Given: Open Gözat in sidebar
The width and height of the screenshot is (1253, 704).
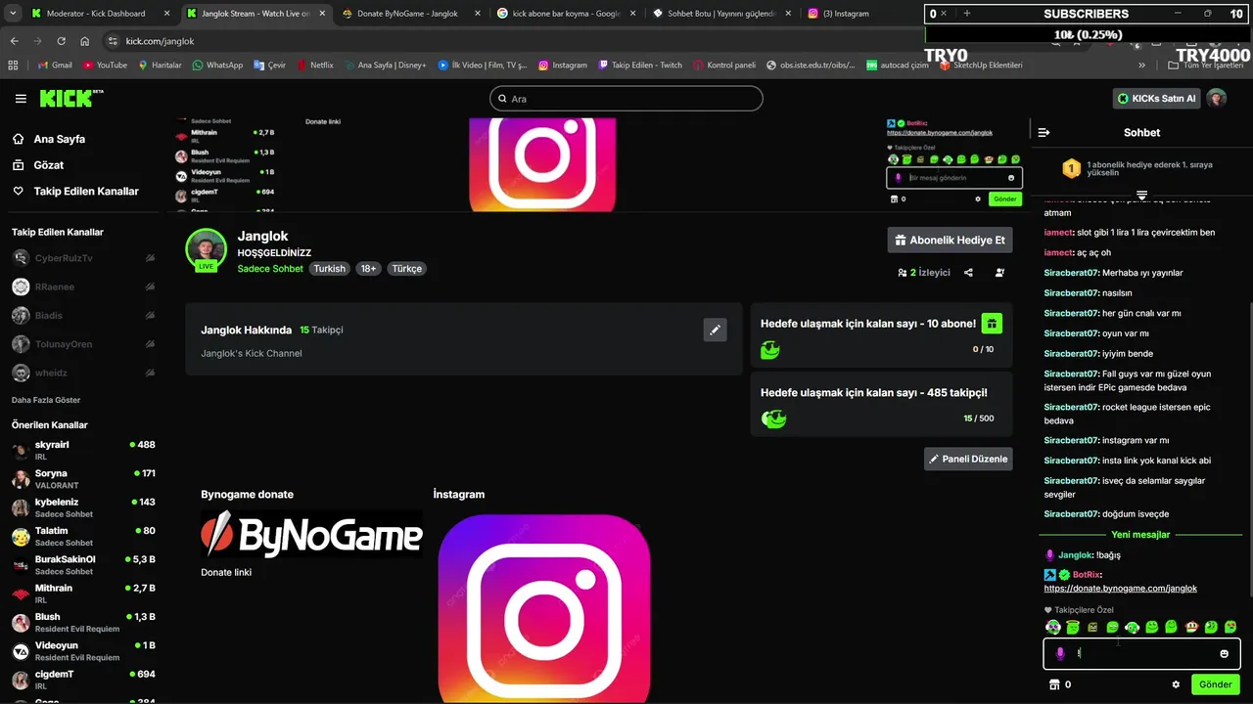Looking at the screenshot, I should pos(37,165).
